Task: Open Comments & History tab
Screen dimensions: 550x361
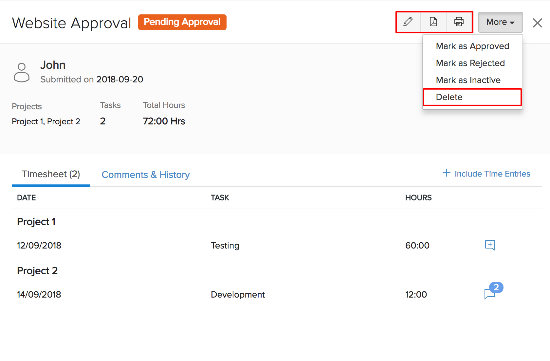Action: click(x=146, y=175)
